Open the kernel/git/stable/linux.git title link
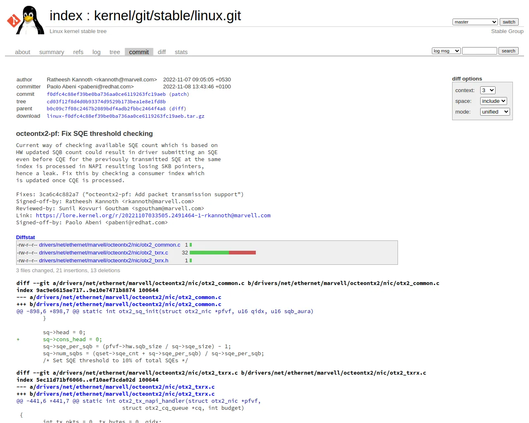 click(x=167, y=16)
